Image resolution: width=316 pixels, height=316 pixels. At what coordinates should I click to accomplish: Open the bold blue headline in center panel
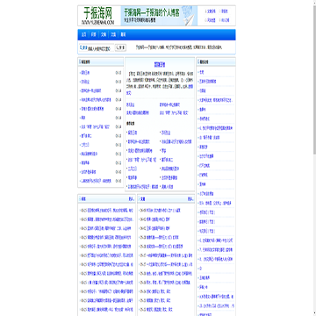(160, 64)
